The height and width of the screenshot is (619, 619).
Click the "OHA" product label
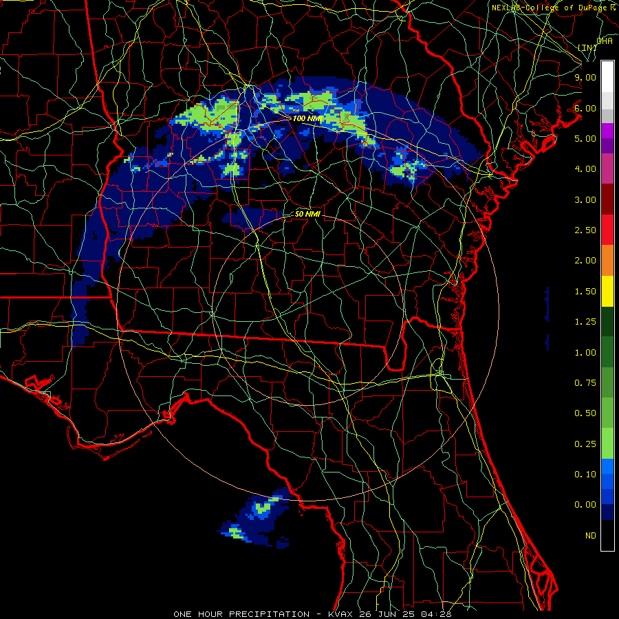coord(605,41)
